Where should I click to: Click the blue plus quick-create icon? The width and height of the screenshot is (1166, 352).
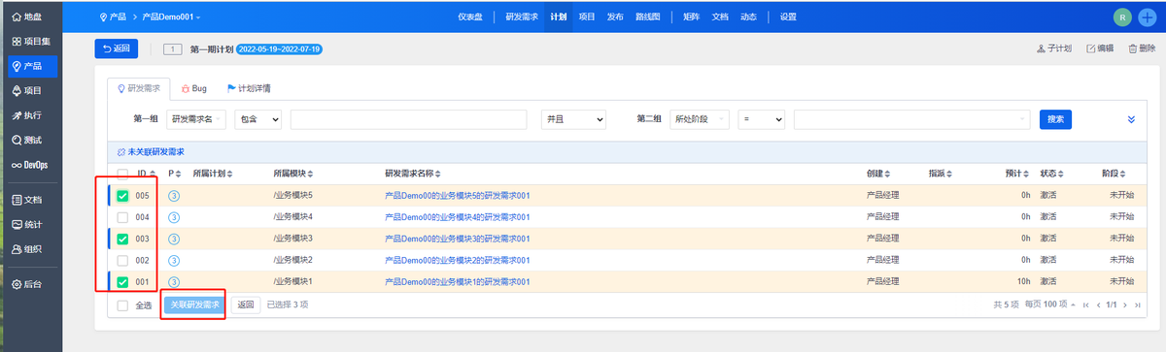(1147, 16)
